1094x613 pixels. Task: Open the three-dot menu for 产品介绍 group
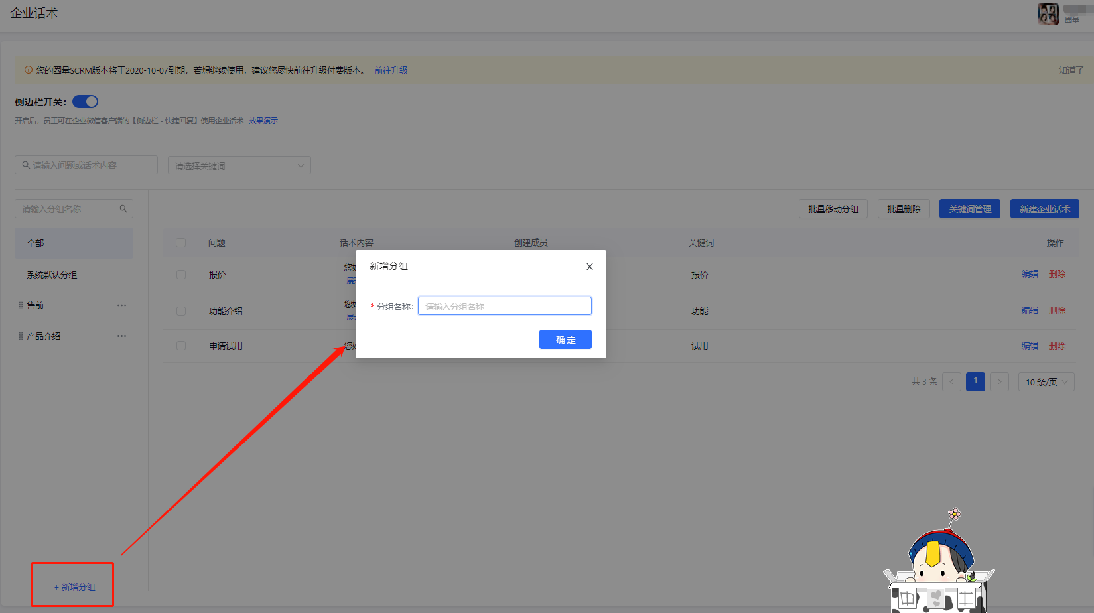[x=121, y=336]
